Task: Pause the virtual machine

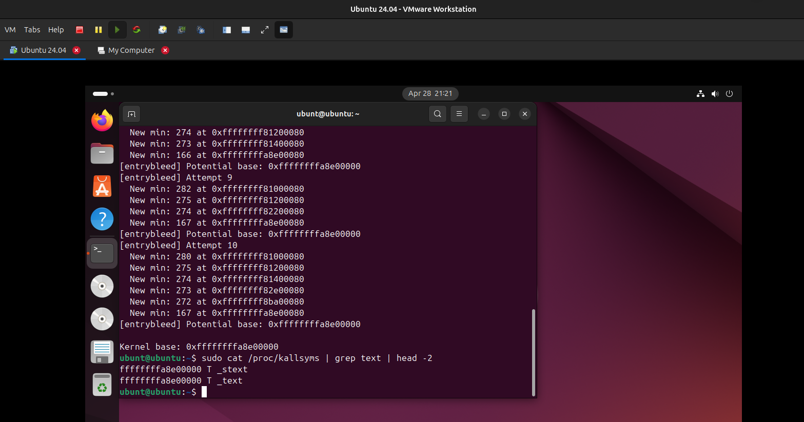Action: pyautogui.click(x=99, y=30)
